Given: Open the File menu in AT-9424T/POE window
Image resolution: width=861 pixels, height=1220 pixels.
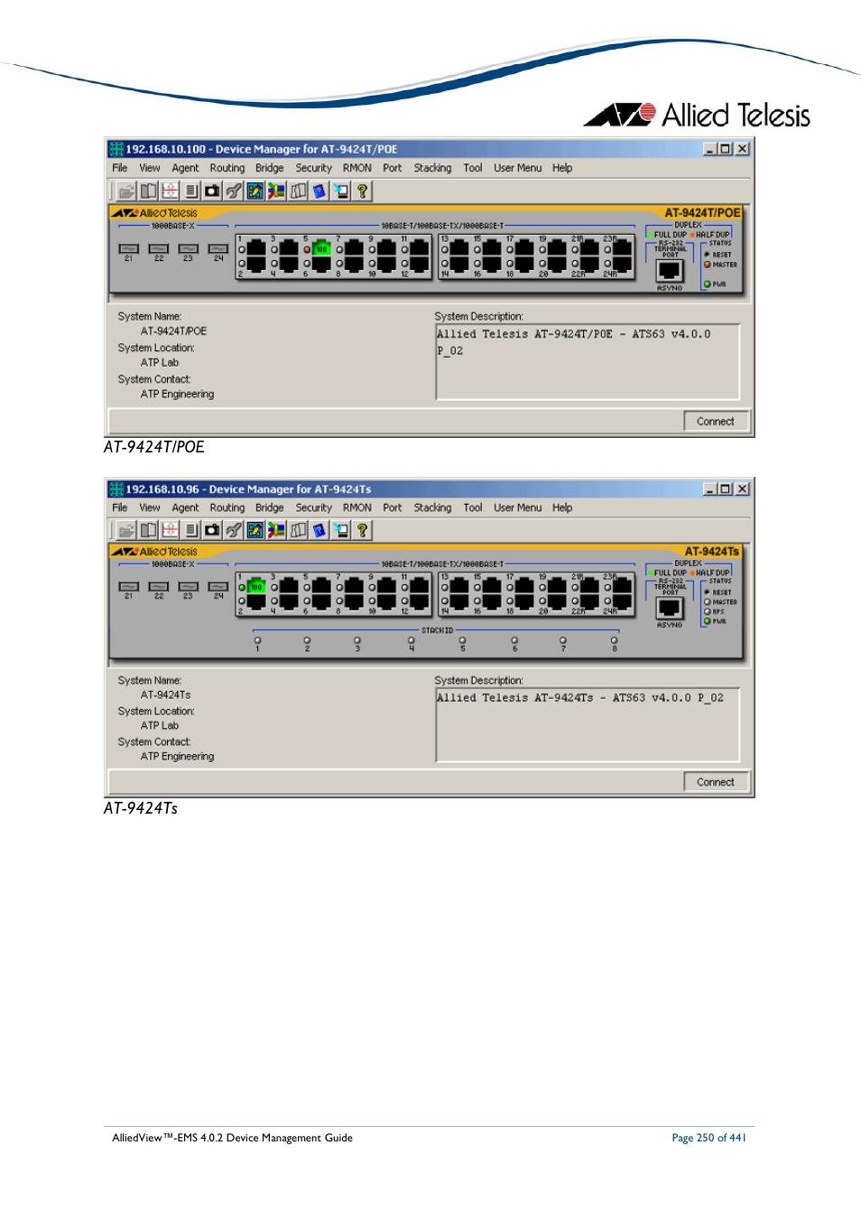Looking at the screenshot, I should coord(120,168).
